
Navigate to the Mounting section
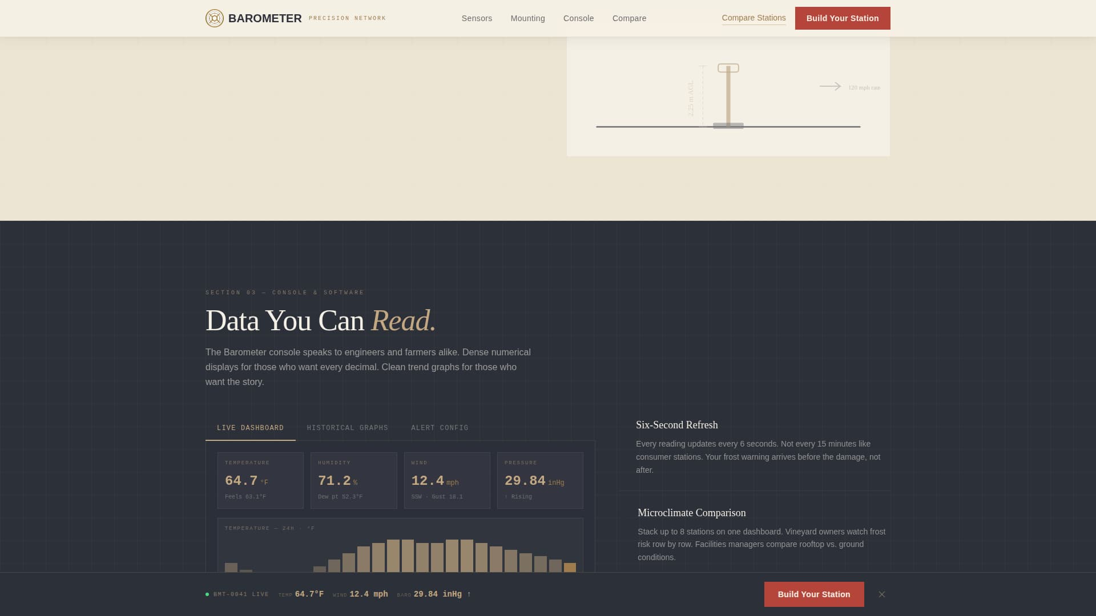[x=527, y=18]
